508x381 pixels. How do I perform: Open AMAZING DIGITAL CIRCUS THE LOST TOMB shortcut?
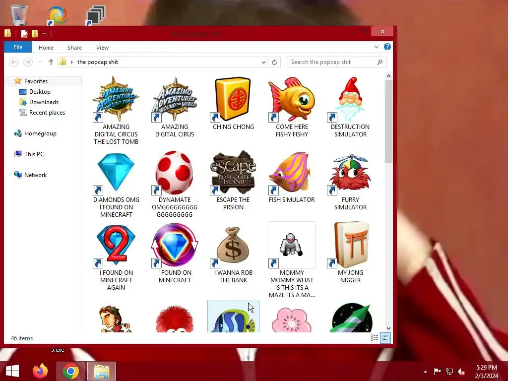coord(116,99)
